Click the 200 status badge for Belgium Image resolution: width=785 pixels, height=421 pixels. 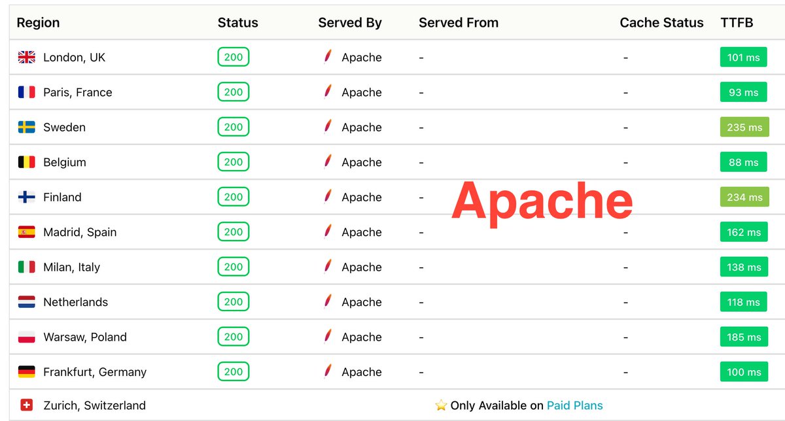pyautogui.click(x=234, y=162)
